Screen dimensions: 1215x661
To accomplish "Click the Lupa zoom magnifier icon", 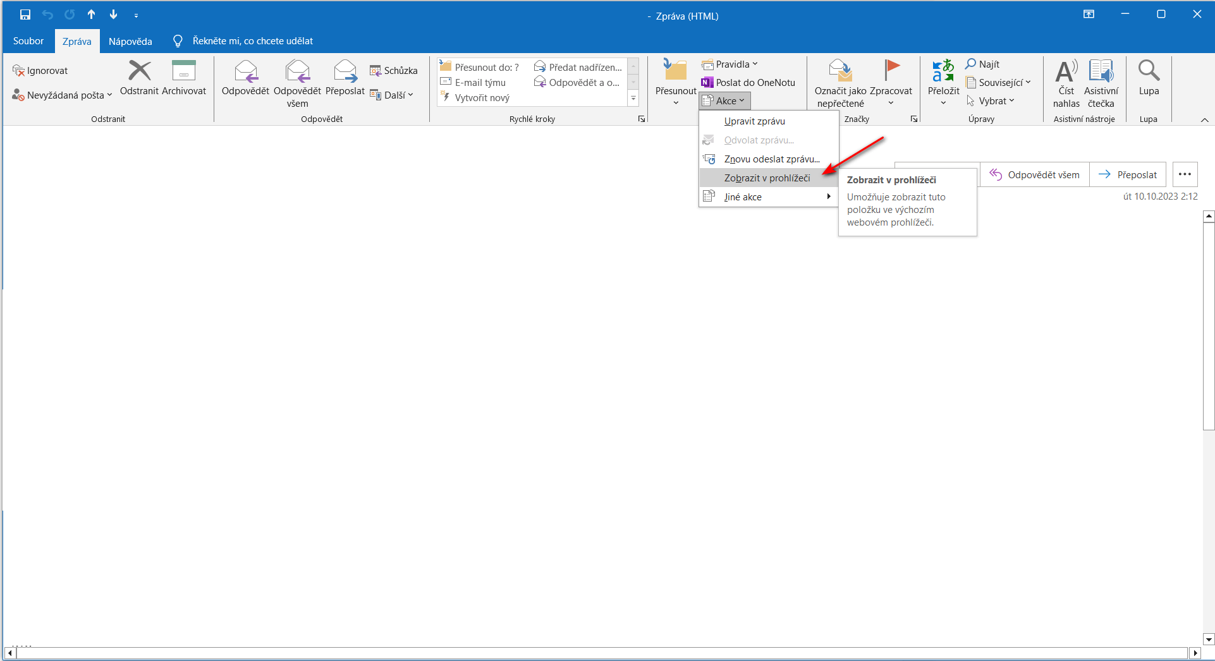I will point(1149,71).
